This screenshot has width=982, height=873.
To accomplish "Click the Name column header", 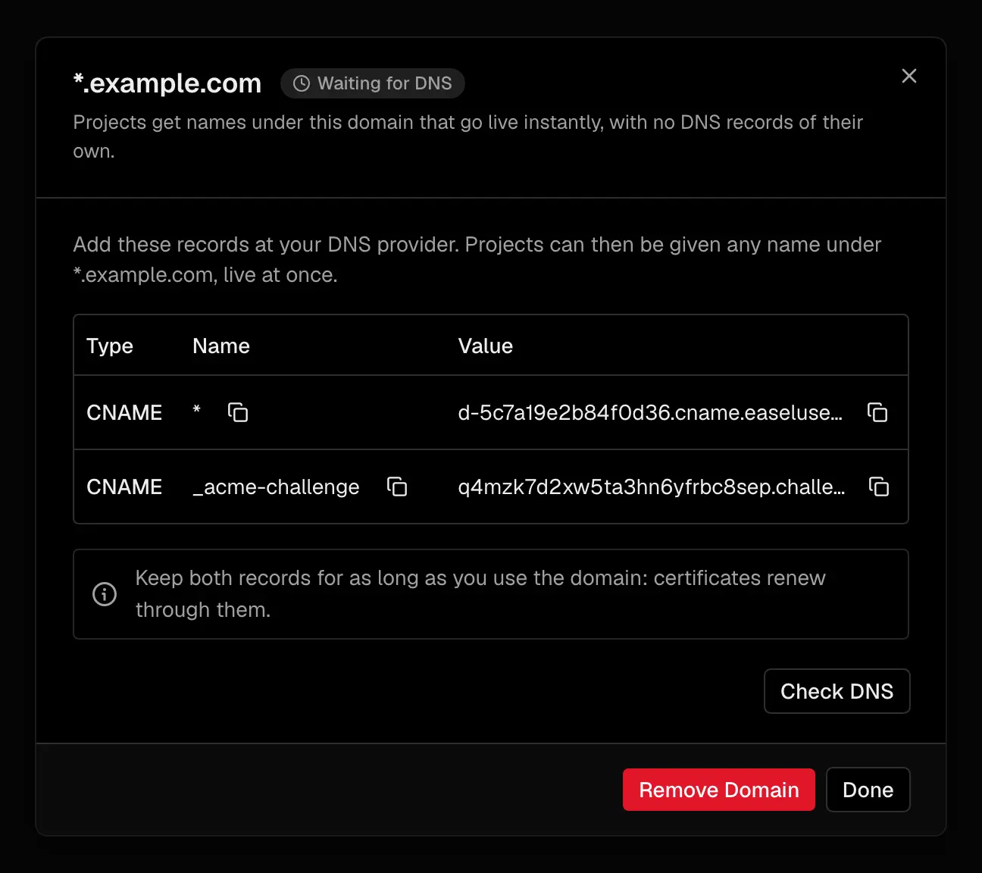I will [x=221, y=346].
